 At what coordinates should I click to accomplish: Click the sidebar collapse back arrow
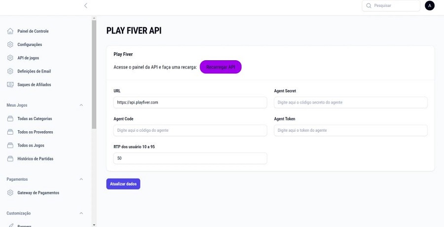point(85,5)
